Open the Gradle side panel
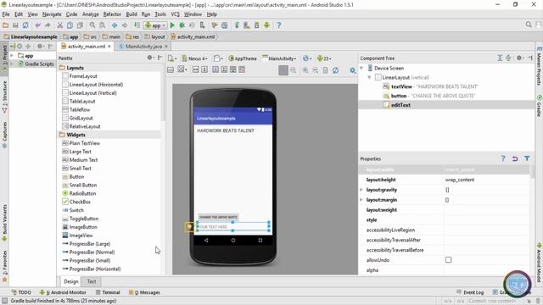This screenshot has width=543, height=305. 540,105
